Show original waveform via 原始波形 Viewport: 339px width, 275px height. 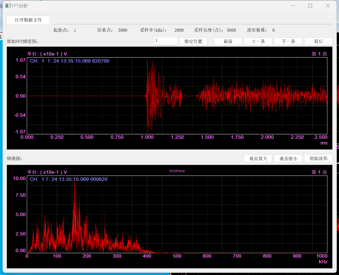318,158
